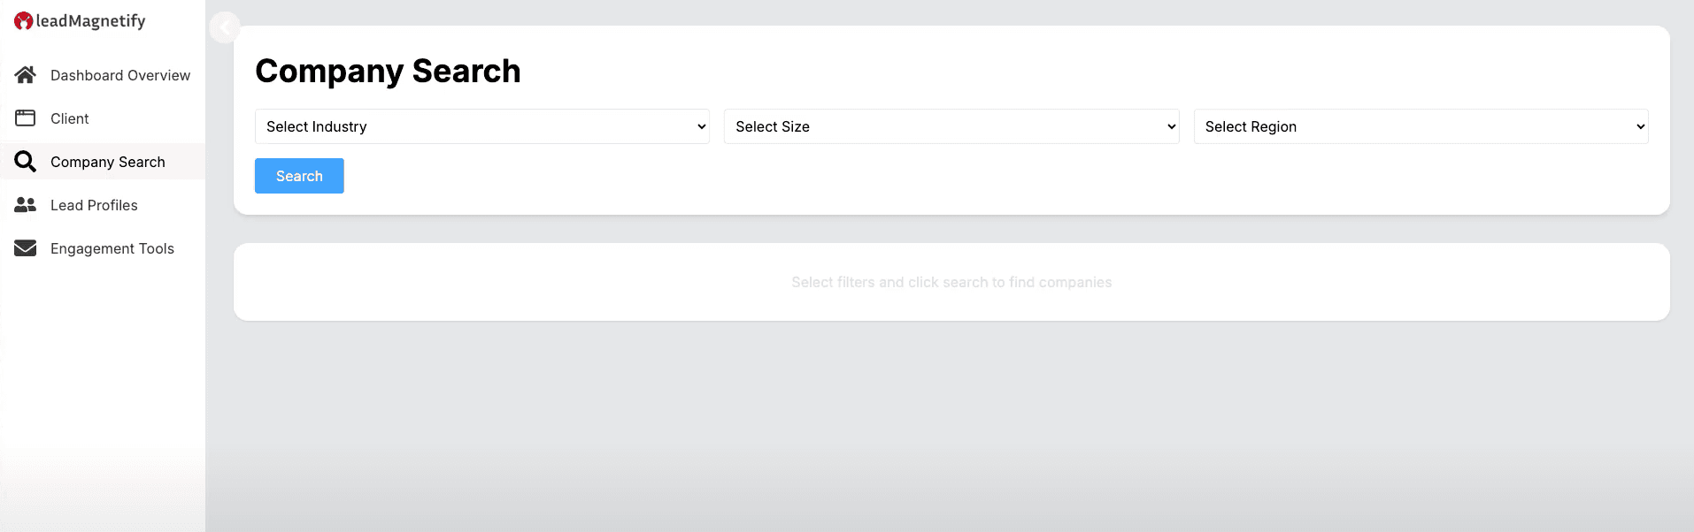This screenshot has width=1694, height=532.
Task: Click the arrow on the Select Region dropdown
Action: coord(1640,126)
